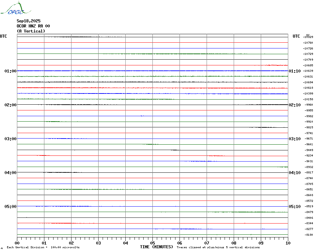Click the 05:00 time label
Viewport: 315px width, 252px height.
10,207
